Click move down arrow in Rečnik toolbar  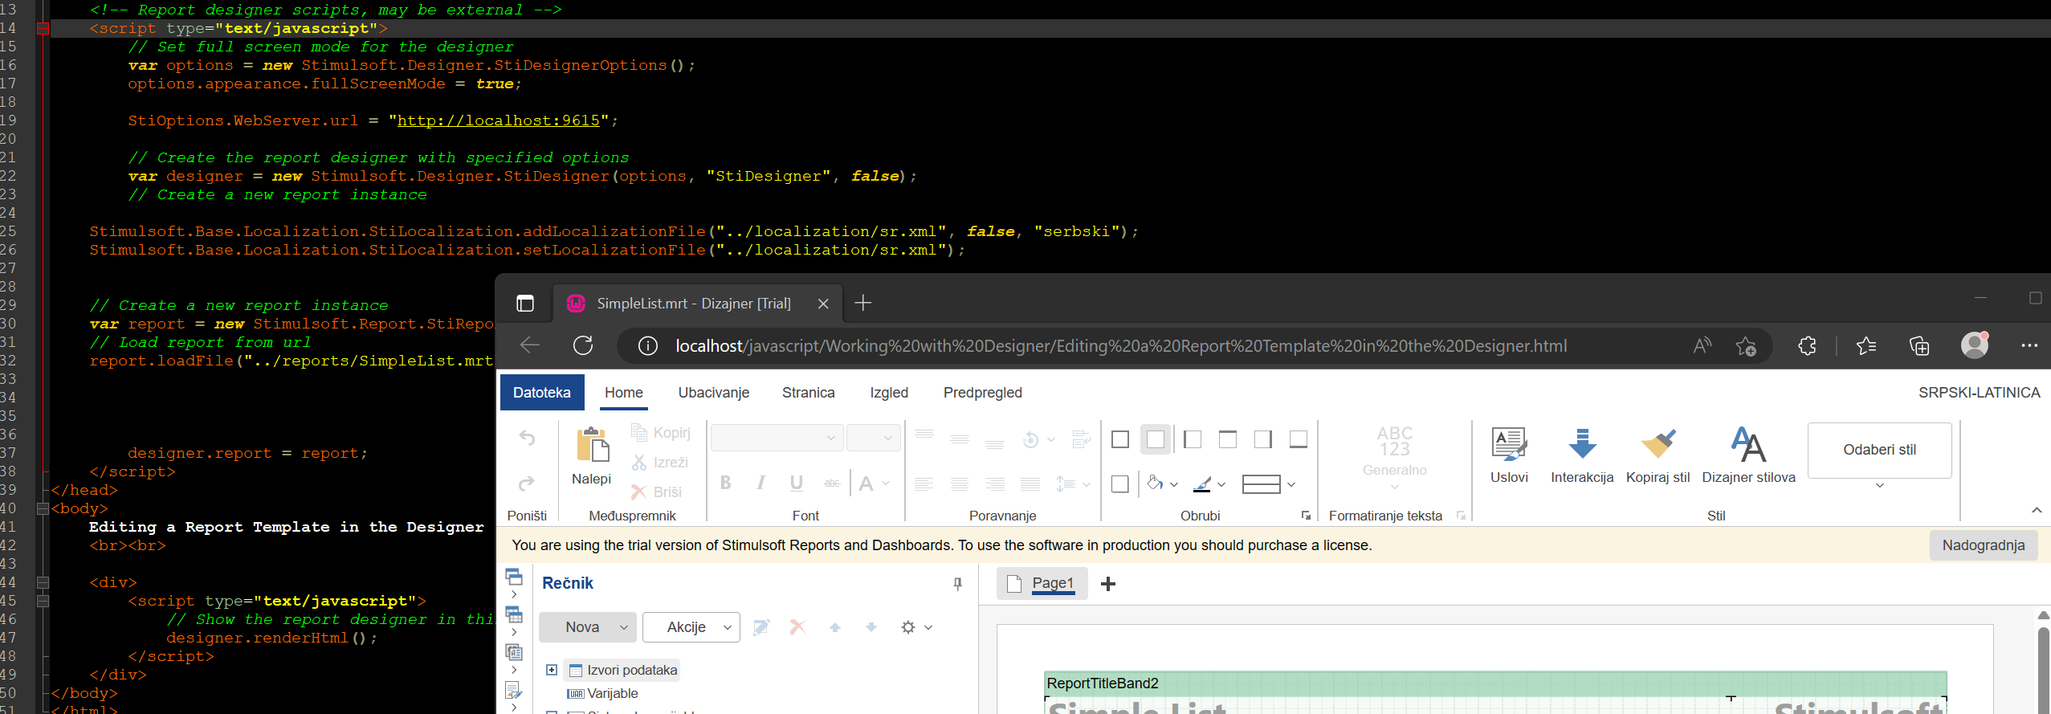pos(871,627)
